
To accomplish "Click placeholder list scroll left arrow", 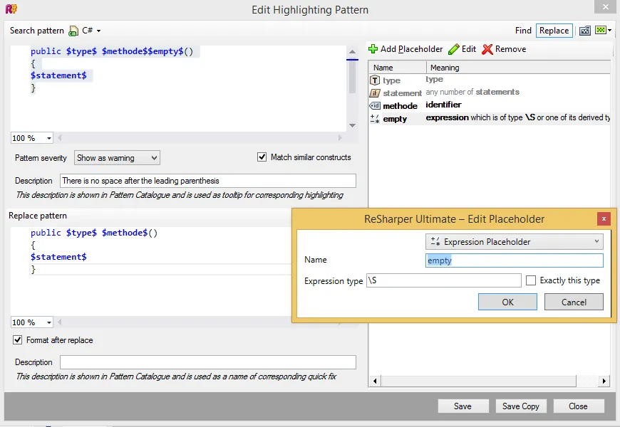I will [375, 381].
